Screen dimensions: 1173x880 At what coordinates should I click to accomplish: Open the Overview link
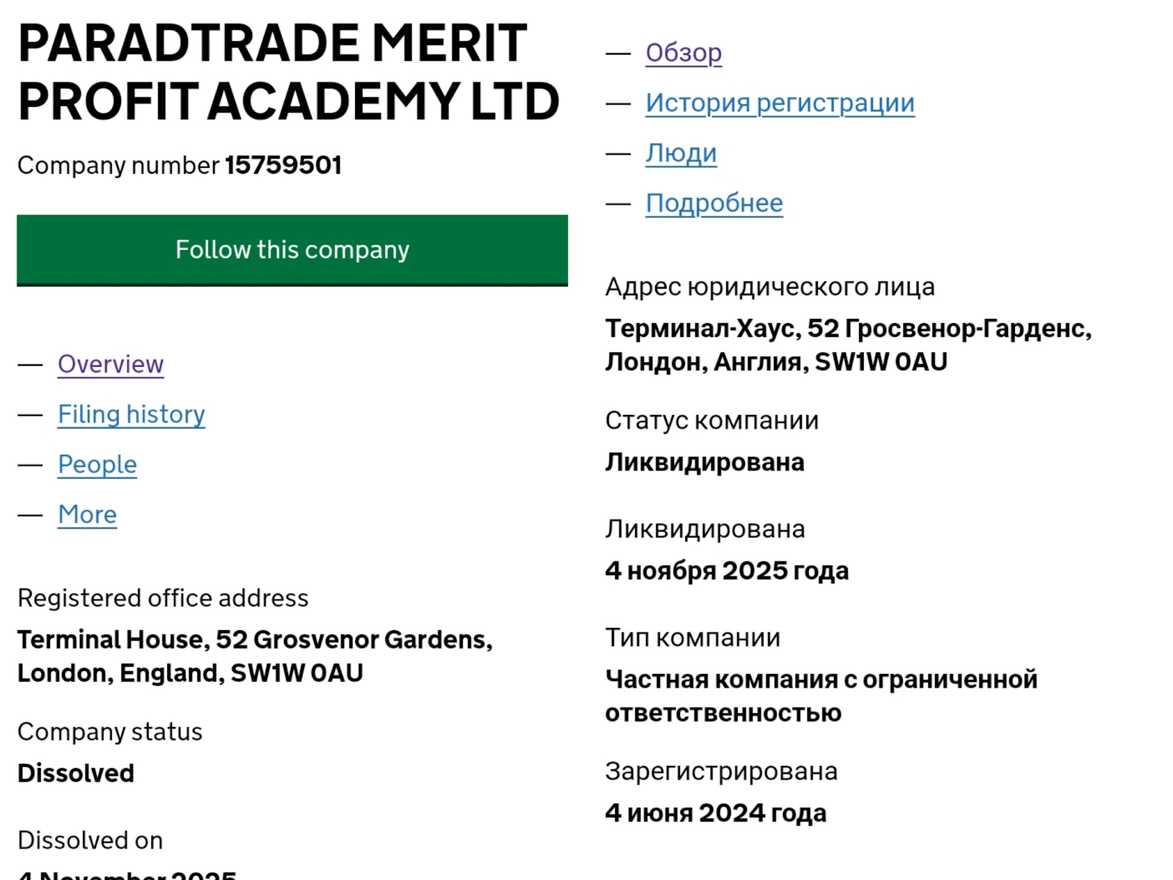click(x=111, y=364)
